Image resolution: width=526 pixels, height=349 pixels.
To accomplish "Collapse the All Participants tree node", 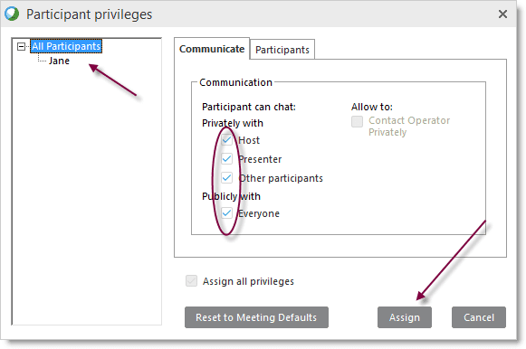I will click(x=21, y=46).
